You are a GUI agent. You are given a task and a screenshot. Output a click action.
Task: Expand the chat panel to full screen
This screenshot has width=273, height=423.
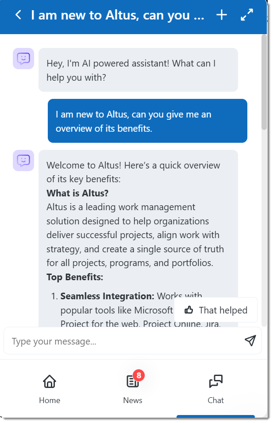tap(247, 15)
